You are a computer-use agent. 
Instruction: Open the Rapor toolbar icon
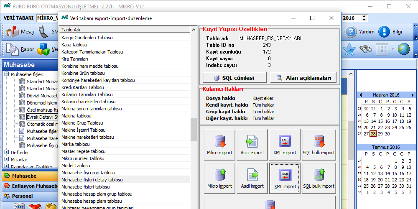[20, 49]
